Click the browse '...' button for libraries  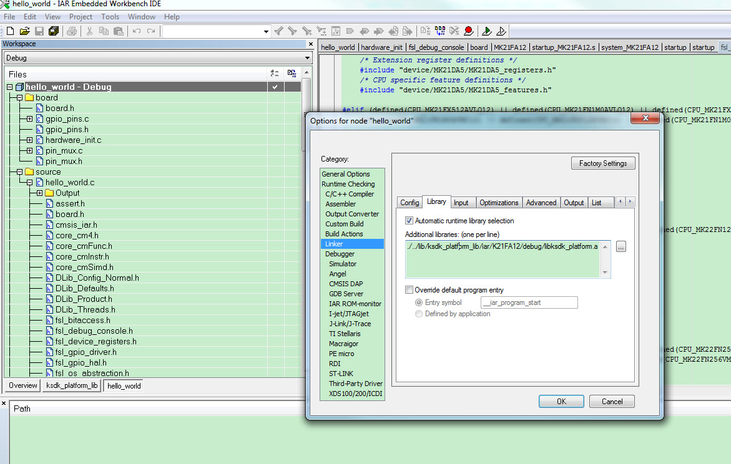621,246
